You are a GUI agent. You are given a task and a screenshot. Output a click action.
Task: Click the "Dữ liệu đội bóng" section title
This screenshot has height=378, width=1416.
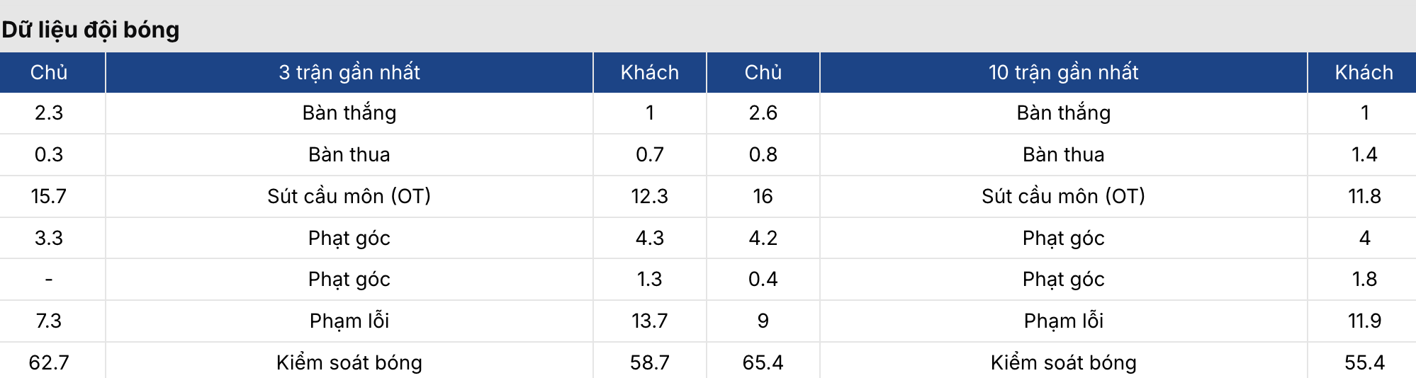pyautogui.click(x=91, y=30)
